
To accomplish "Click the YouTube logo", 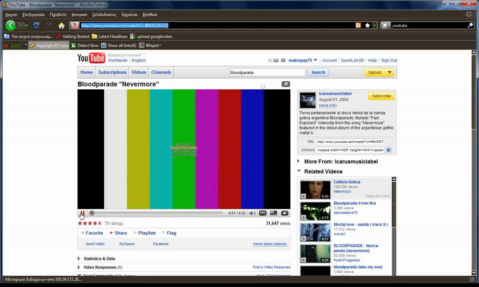I will (x=91, y=58).
